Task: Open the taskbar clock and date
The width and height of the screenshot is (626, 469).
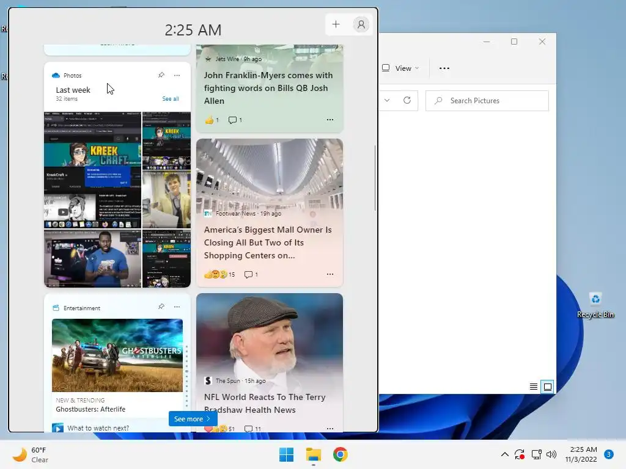Action: click(x=581, y=454)
